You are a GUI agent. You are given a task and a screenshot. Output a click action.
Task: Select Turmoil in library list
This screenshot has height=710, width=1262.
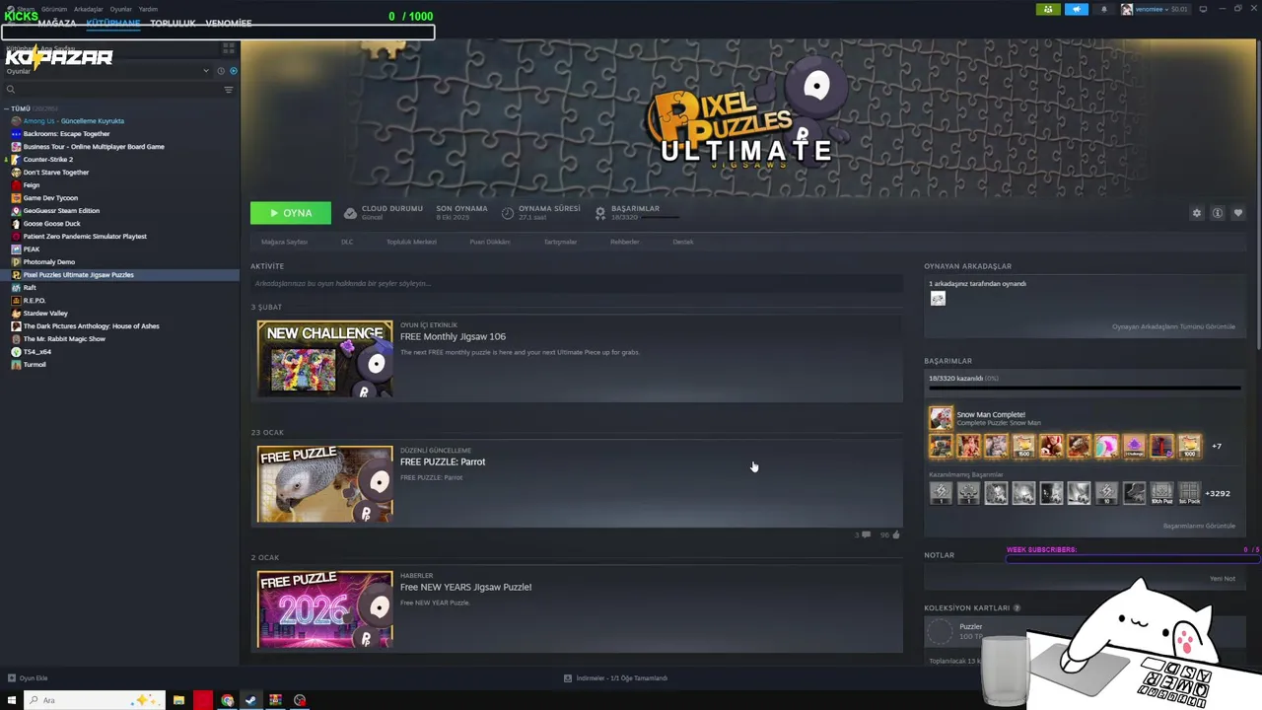pos(35,365)
